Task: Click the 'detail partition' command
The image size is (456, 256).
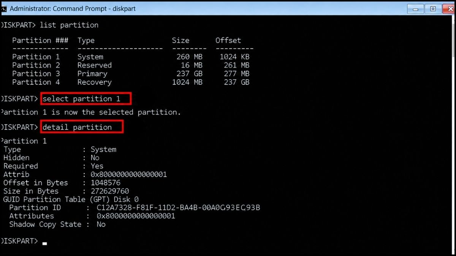Action: click(x=77, y=127)
